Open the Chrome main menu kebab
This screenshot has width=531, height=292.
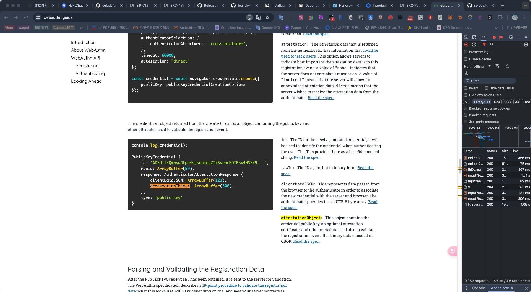pos(525,17)
